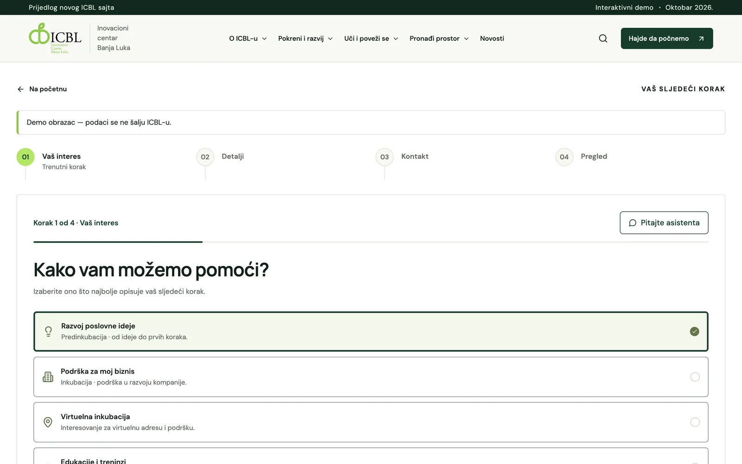Open the Pokreni i razvij menu label

tap(301, 39)
